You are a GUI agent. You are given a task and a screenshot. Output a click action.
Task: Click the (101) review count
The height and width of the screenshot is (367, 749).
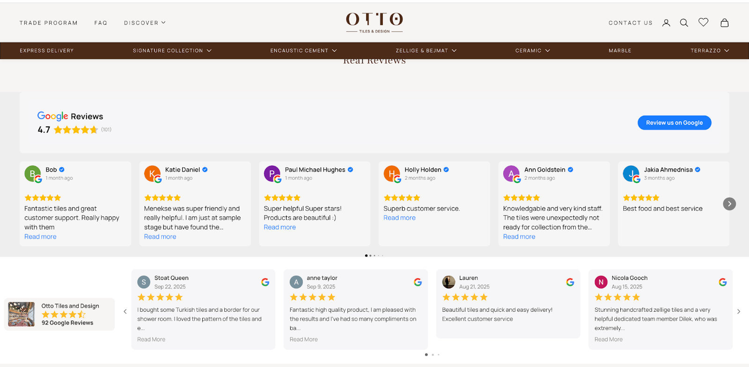(x=106, y=130)
